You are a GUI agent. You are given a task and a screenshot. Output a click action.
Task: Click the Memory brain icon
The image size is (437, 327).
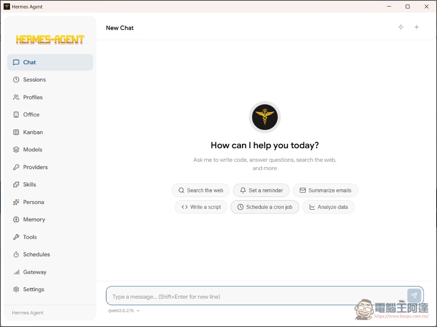[16, 219]
